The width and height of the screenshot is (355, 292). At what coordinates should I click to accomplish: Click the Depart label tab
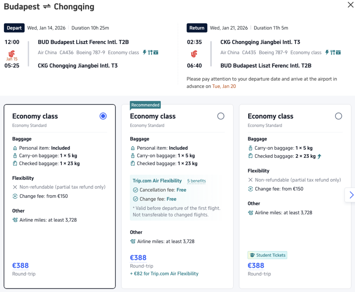pos(14,28)
